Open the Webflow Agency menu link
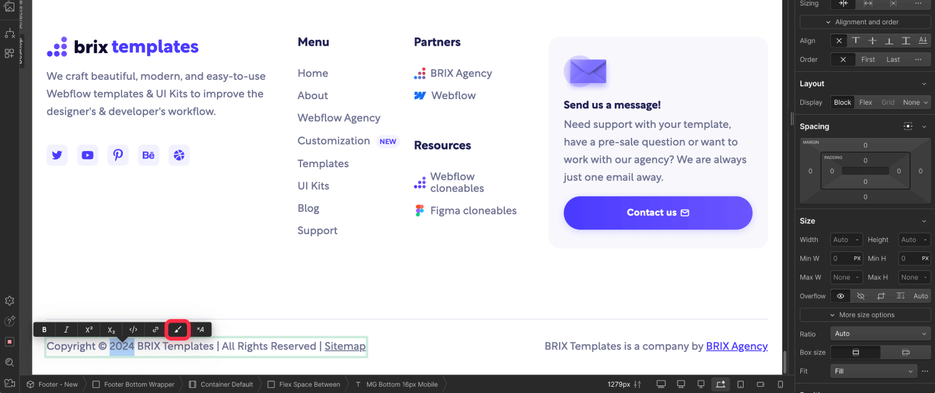The height and width of the screenshot is (393, 935). [338, 118]
